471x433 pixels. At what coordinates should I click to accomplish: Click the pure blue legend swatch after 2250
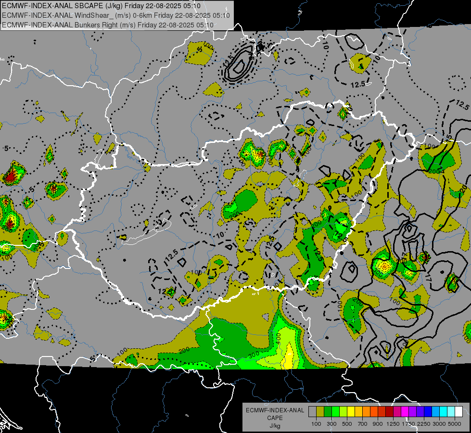428,411
